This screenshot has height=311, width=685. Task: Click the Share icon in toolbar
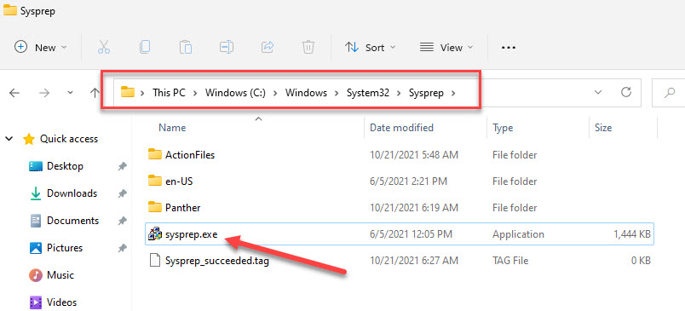click(267, 47)
